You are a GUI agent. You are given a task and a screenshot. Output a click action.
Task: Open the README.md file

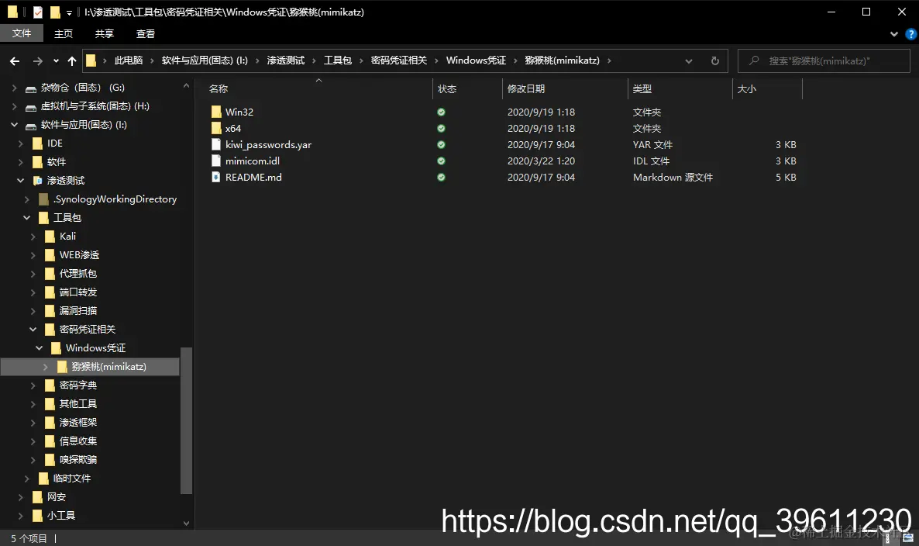[x=252, y=177]
